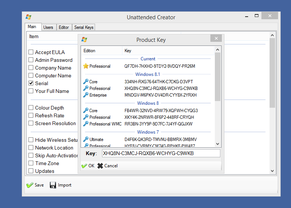The width and height of the screenshot is (291, 208).
Task: Select key D4F6K-QK3RD-TMVMJ-BBMRX-3MBMV
Action: tap(160, 140)
